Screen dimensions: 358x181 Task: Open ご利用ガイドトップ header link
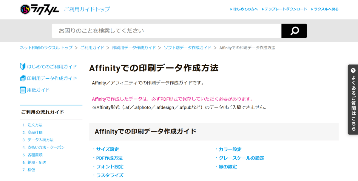87,9
